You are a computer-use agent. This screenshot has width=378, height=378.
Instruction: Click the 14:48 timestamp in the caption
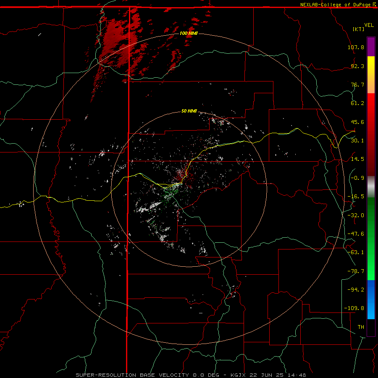297,375
